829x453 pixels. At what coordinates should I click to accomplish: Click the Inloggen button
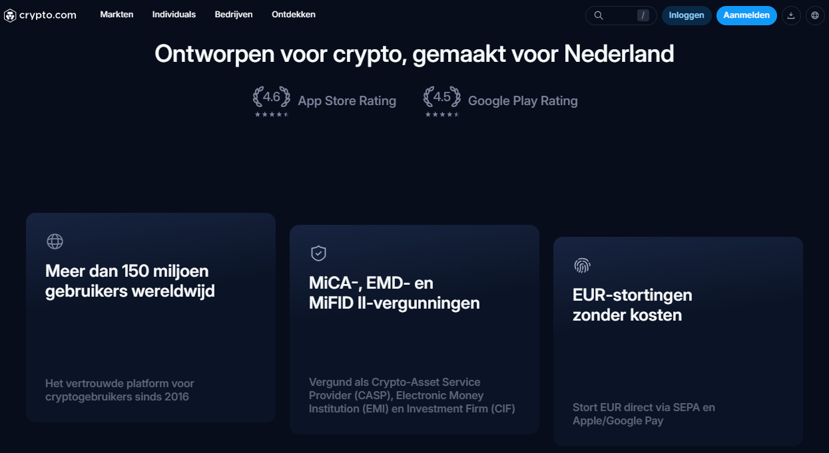pos(687,15)
